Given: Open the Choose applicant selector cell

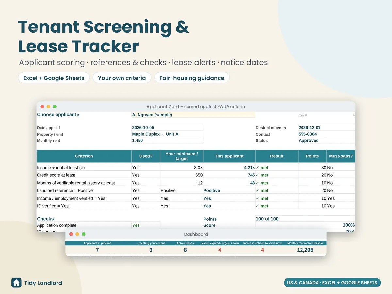Looking at the screenshot, I should (x=193, y=115).
